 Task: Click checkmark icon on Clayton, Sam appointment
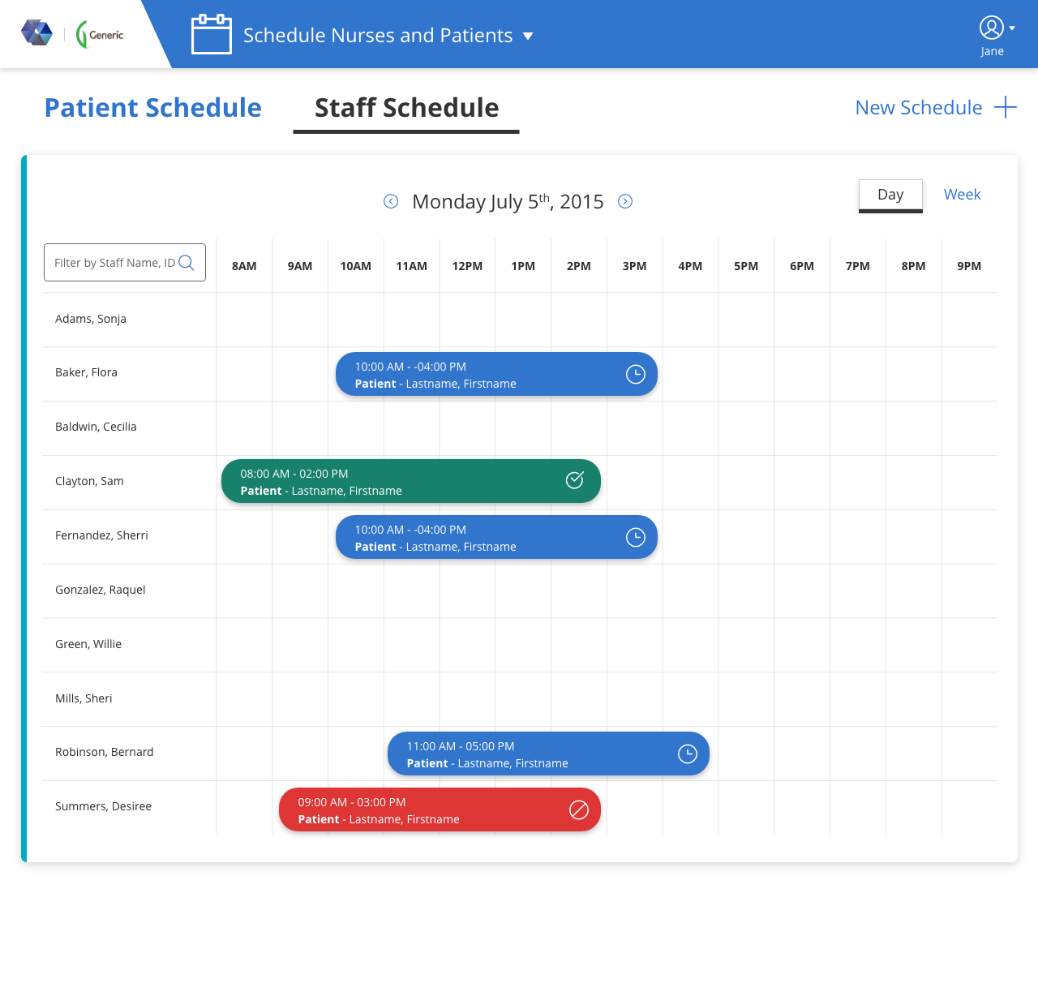pyautogui.click(x=575, y=480)
